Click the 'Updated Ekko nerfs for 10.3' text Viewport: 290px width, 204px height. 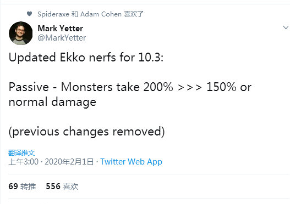pos(86,57)
